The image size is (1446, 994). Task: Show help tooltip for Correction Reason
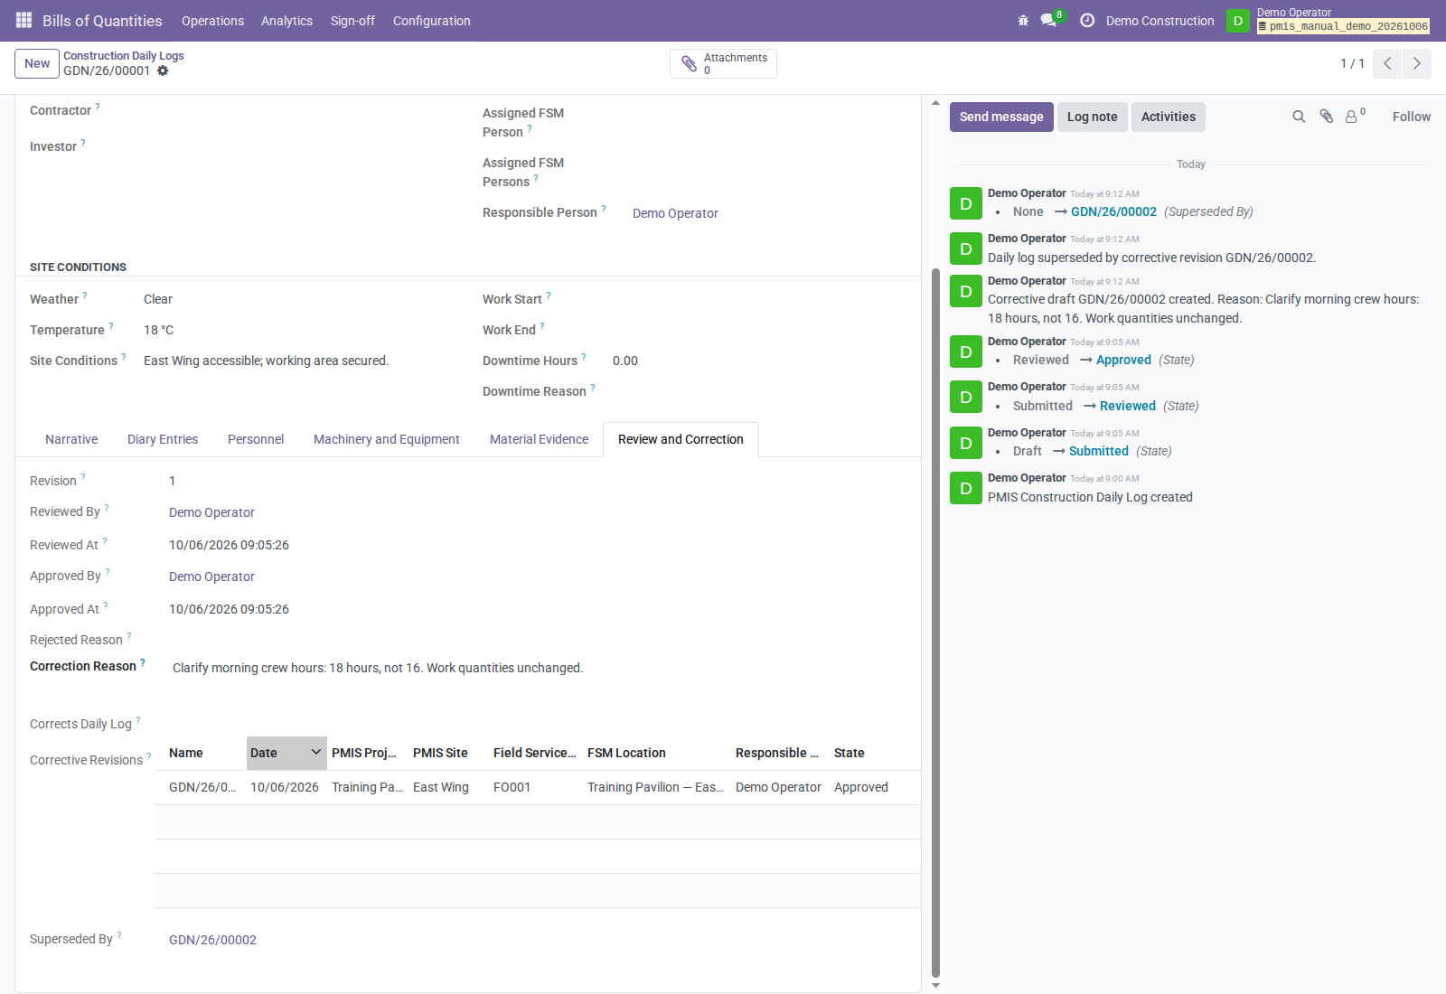[143, 662]
